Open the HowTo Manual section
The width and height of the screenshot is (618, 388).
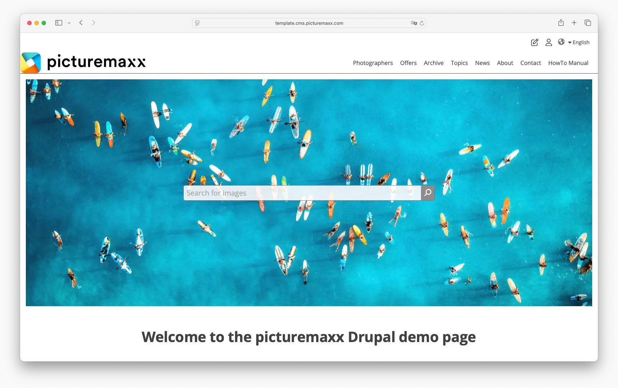coord(568,63)
